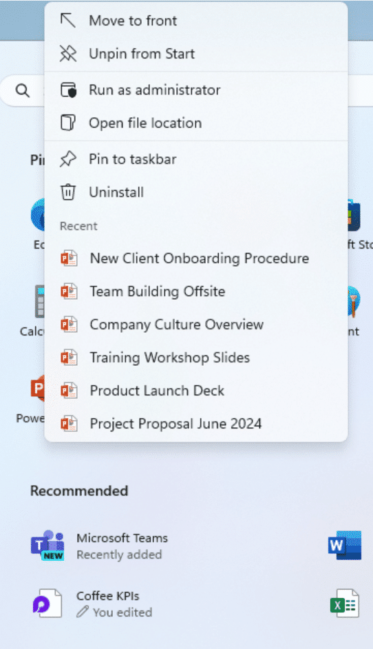Image resolution: width=373 pixels, height=649 pixels.
Task: Click the search magnifier icon
Action: [x=22, y=90]
